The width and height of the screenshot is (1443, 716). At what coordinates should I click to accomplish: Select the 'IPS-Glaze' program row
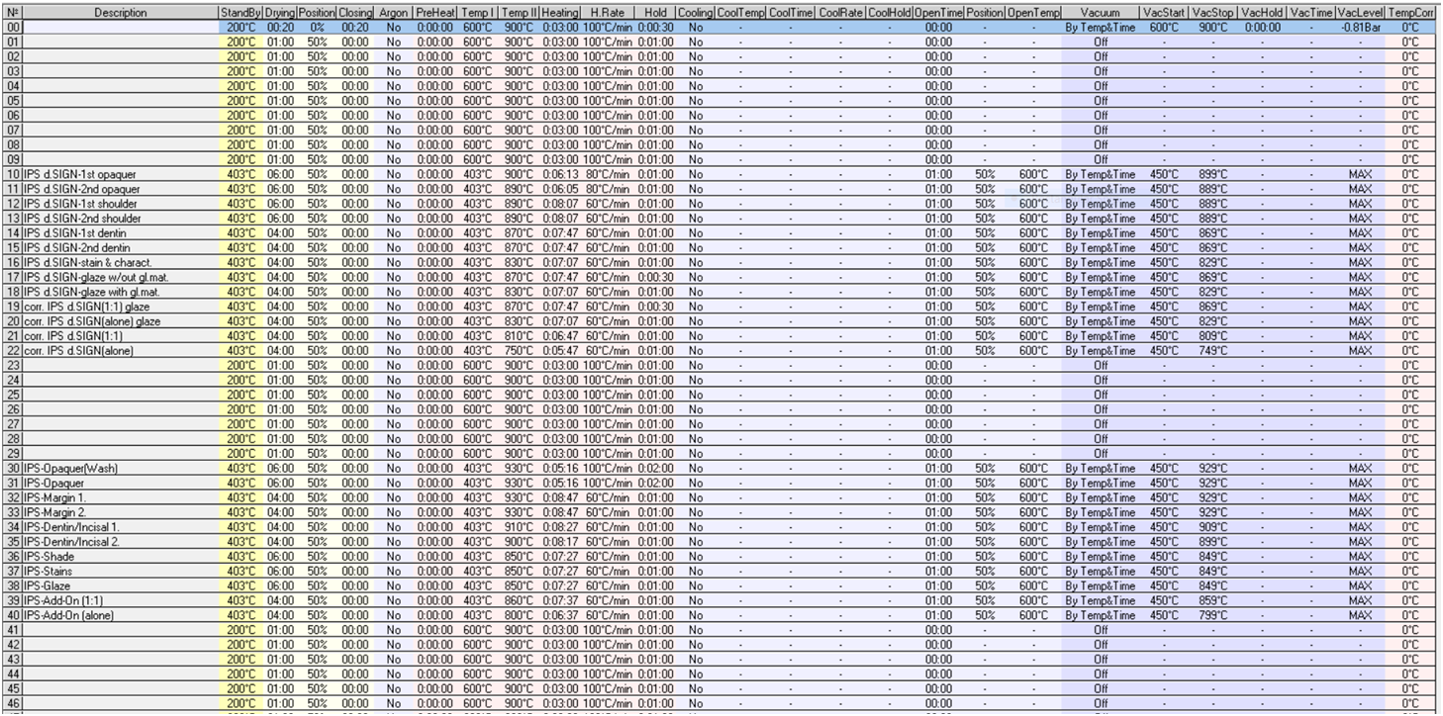[720, 584]
